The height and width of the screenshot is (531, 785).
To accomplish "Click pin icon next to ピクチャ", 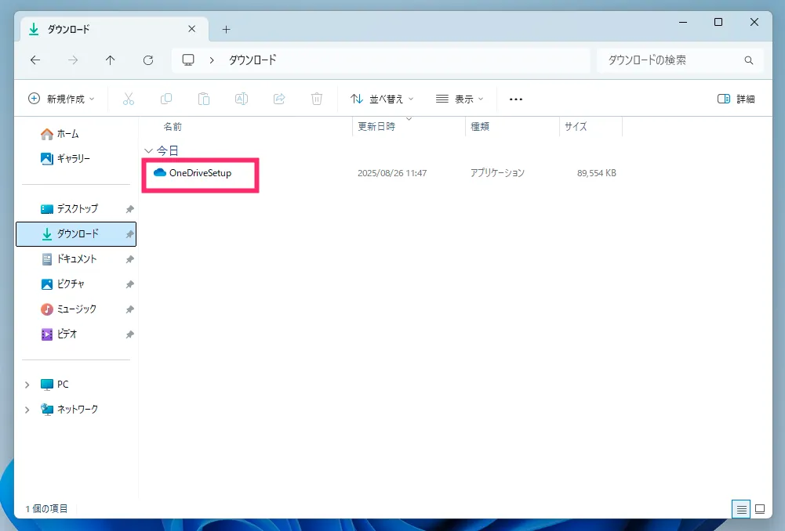I will click(129, 284).
